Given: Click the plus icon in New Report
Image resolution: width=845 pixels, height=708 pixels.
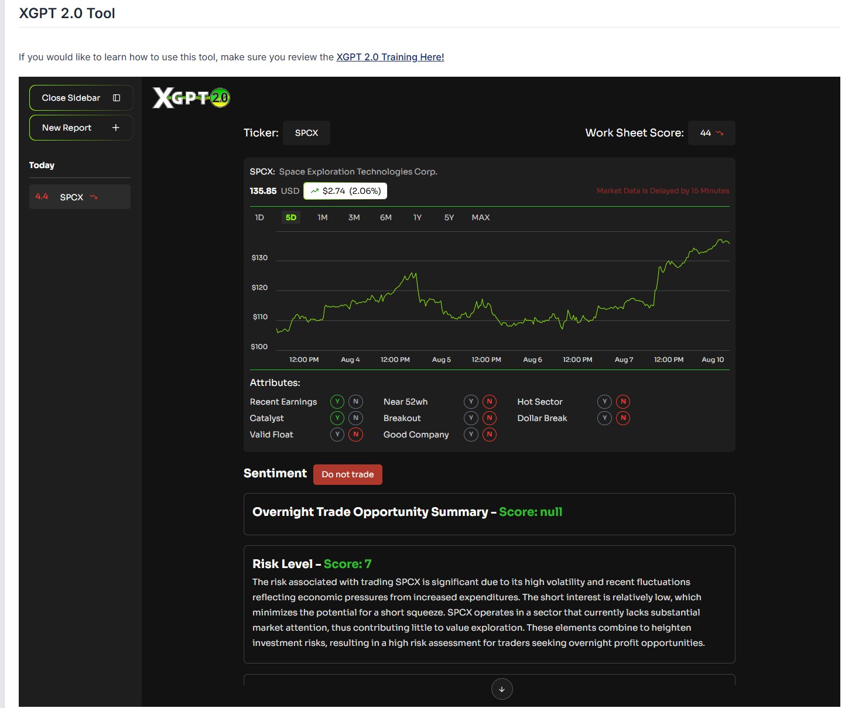Looking at the screenshot, I should click(x=116, y=128).
